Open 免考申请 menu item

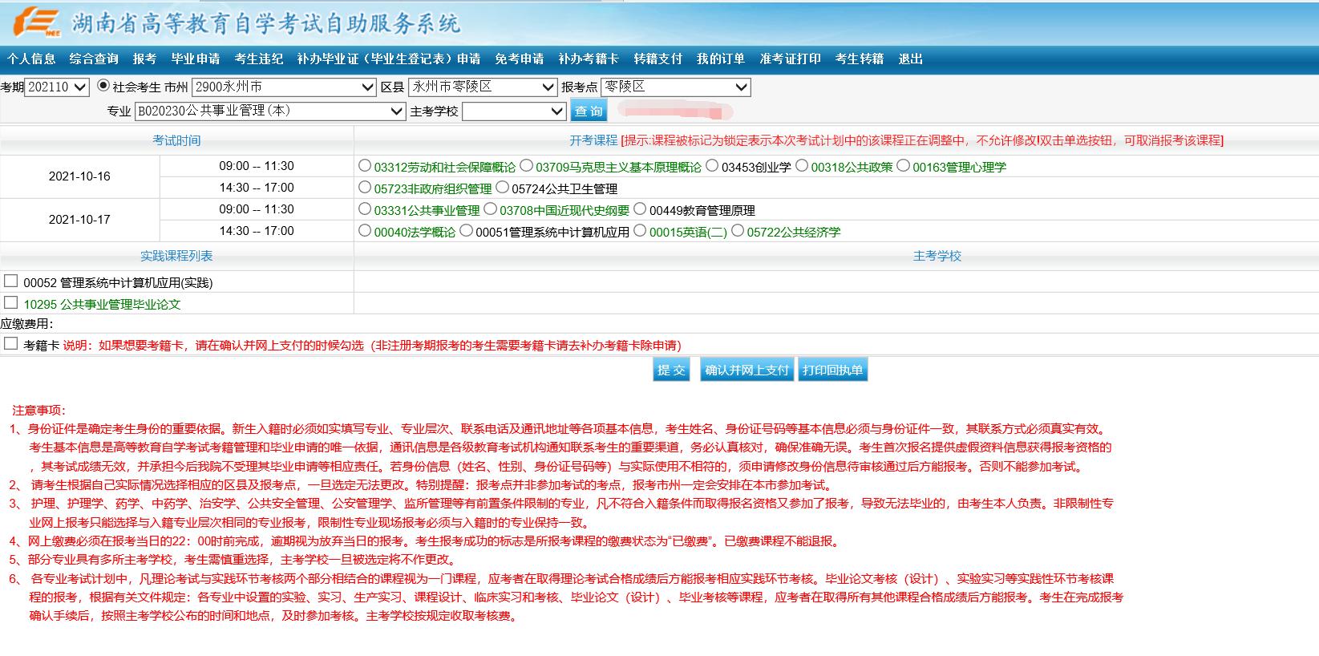point(520,59)
